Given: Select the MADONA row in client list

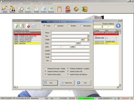Looking at the screenshot, I should tap(27, 43).
